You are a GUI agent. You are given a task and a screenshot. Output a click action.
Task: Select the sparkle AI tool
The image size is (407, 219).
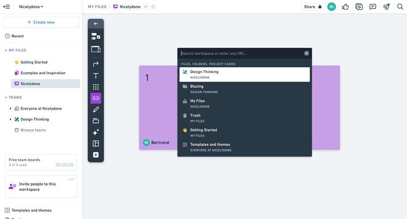tap(96, 132)
